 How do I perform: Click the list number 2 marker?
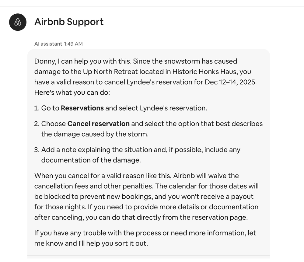point(37,124)
